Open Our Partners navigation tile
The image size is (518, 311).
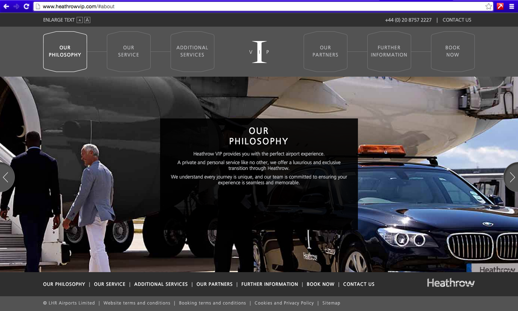tap(326, 51)
